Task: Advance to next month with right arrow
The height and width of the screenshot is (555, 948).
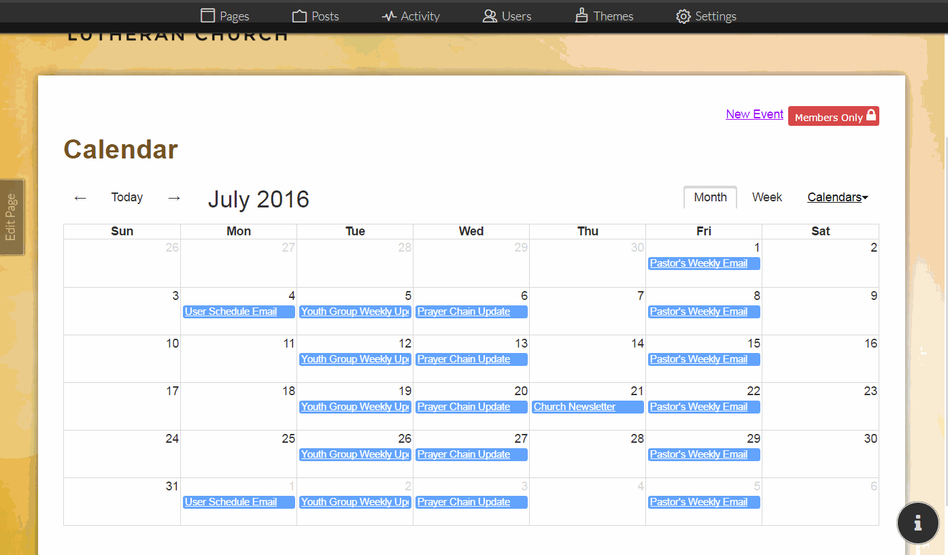Action: coord(174,197)
